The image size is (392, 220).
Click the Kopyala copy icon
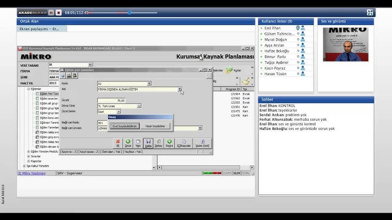click(x=184, y=143)
